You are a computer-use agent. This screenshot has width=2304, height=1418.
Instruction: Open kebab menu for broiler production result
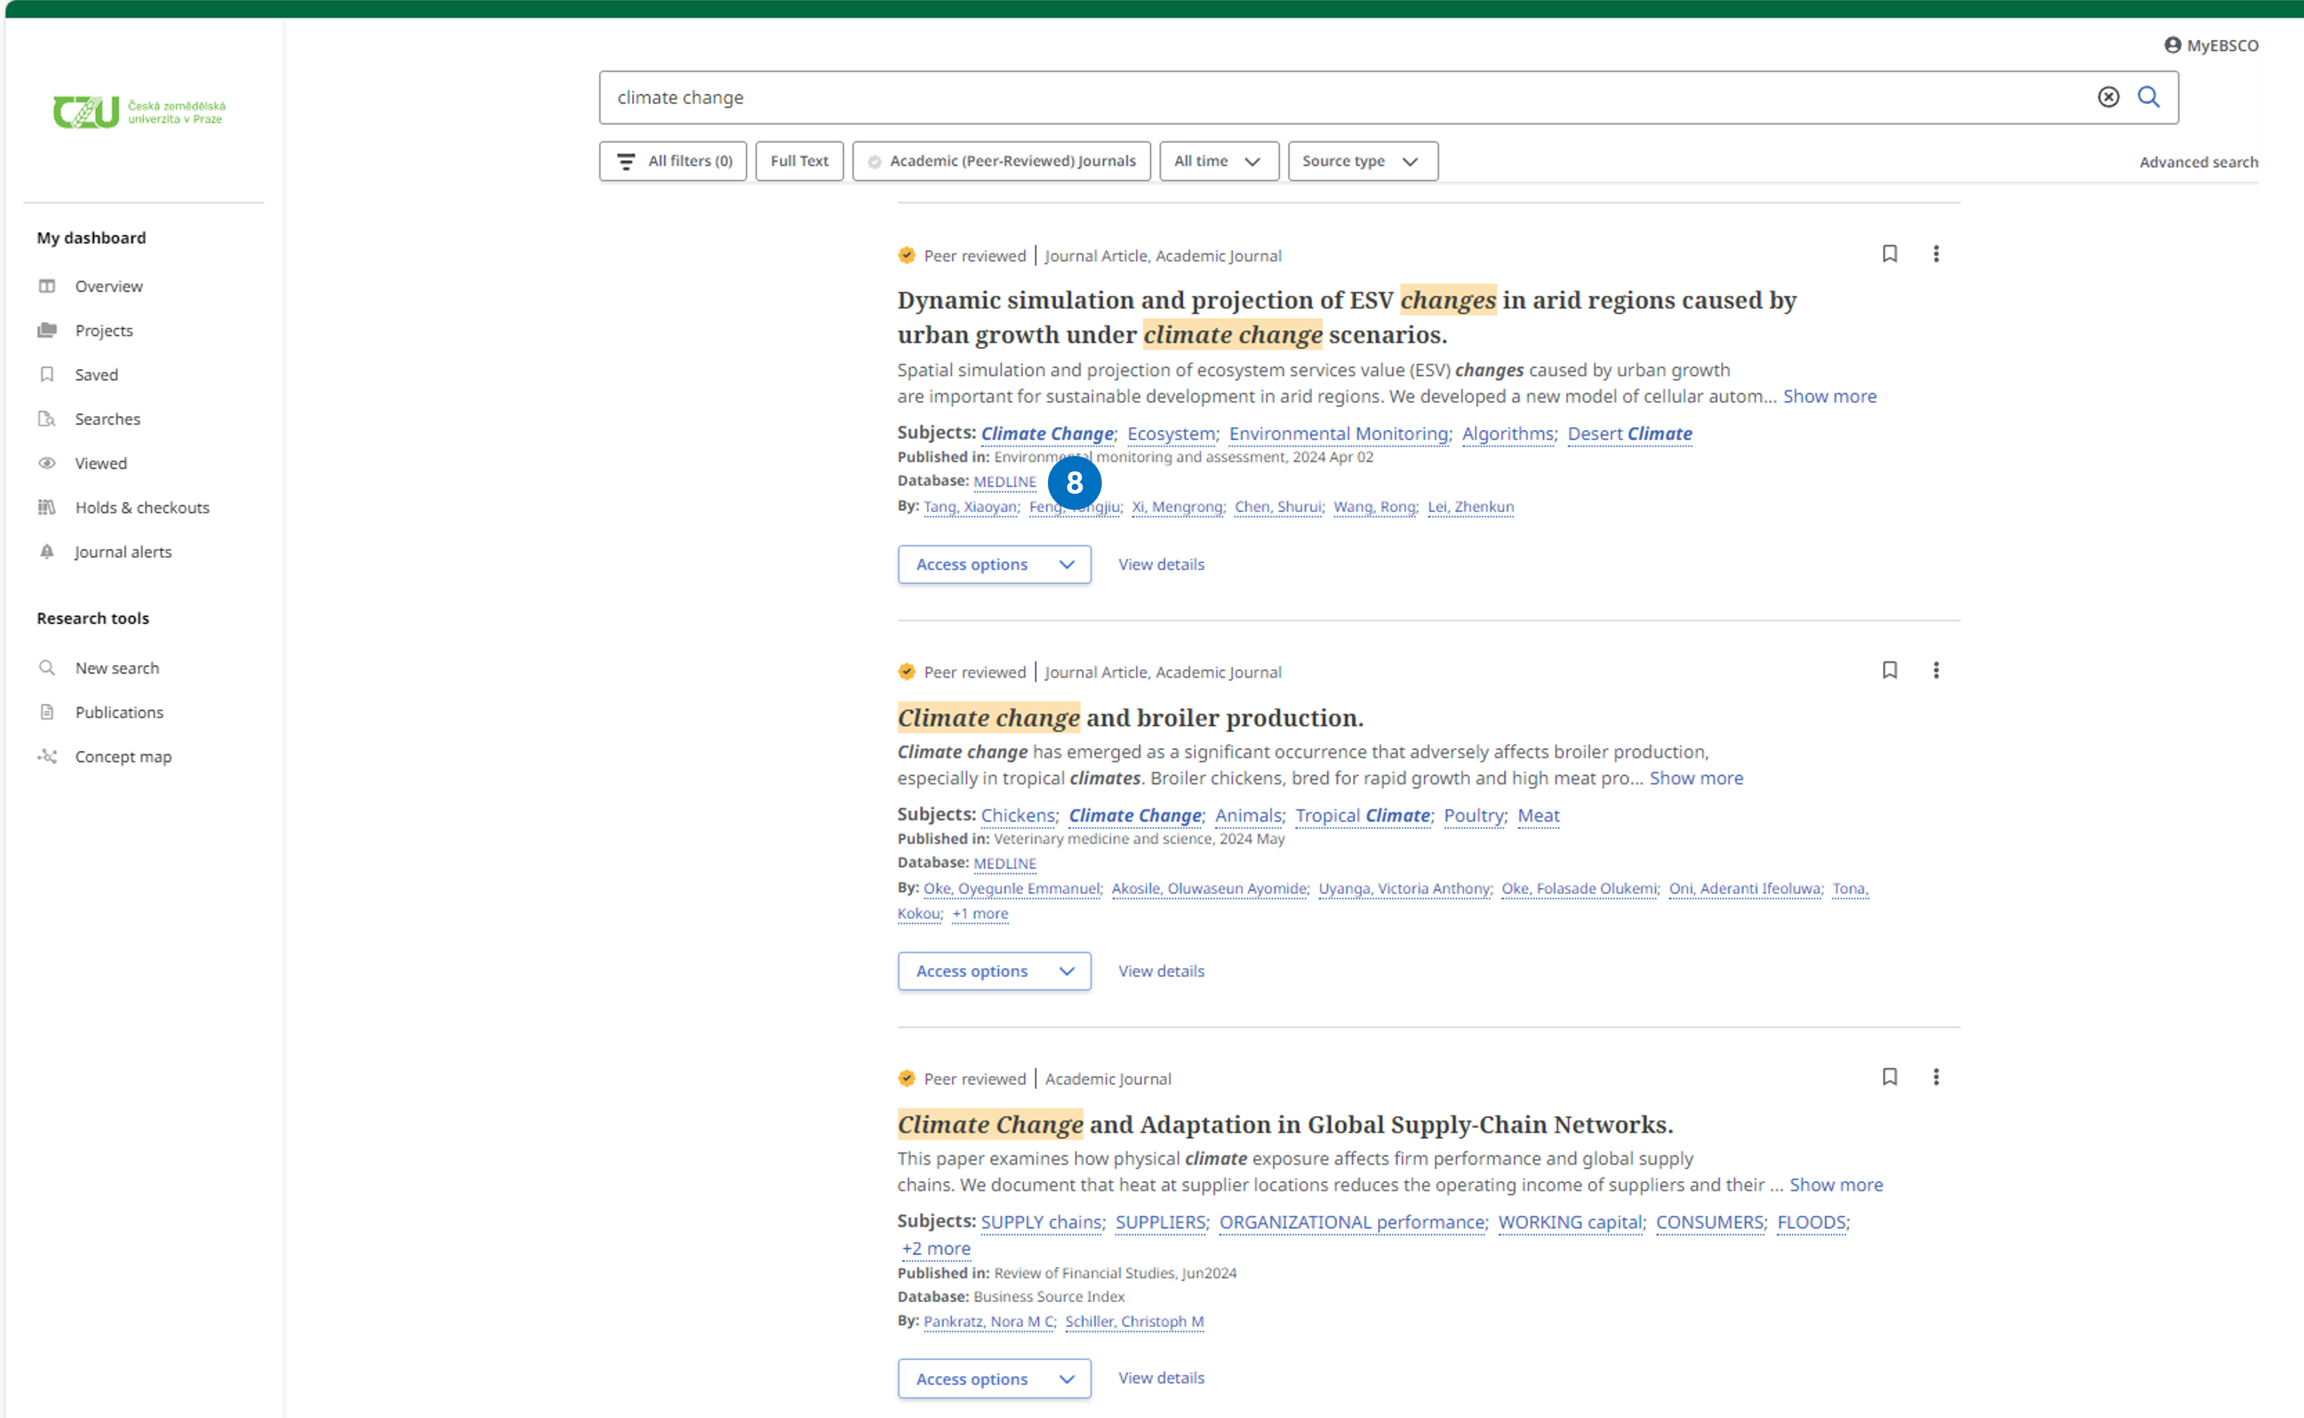click(1935, 670)
